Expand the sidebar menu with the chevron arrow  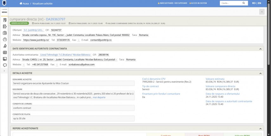[4, 71]
